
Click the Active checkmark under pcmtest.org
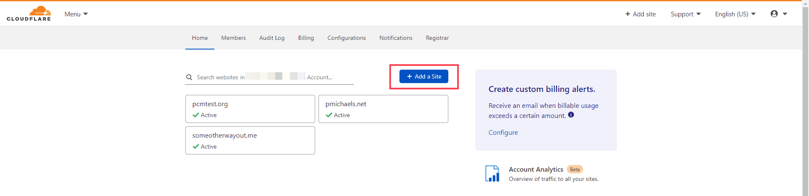click(x=196, y=115)
